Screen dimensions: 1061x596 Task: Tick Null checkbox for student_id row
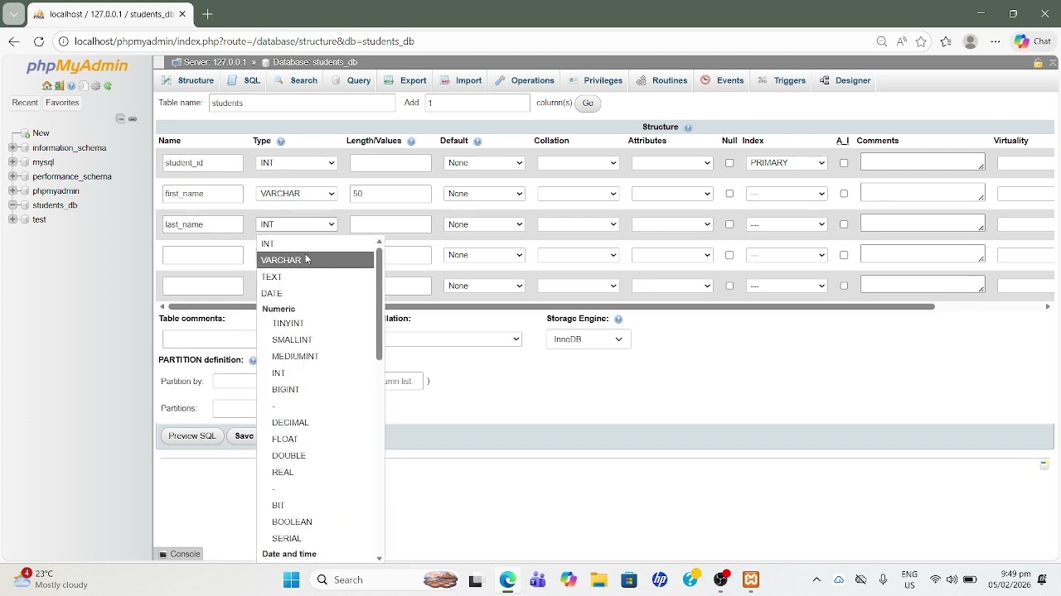point(729,163)
